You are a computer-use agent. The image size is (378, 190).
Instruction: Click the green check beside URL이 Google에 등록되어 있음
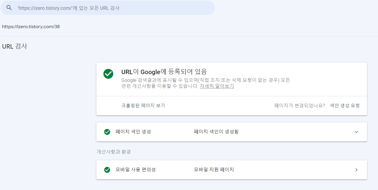[x=108, y=74]
